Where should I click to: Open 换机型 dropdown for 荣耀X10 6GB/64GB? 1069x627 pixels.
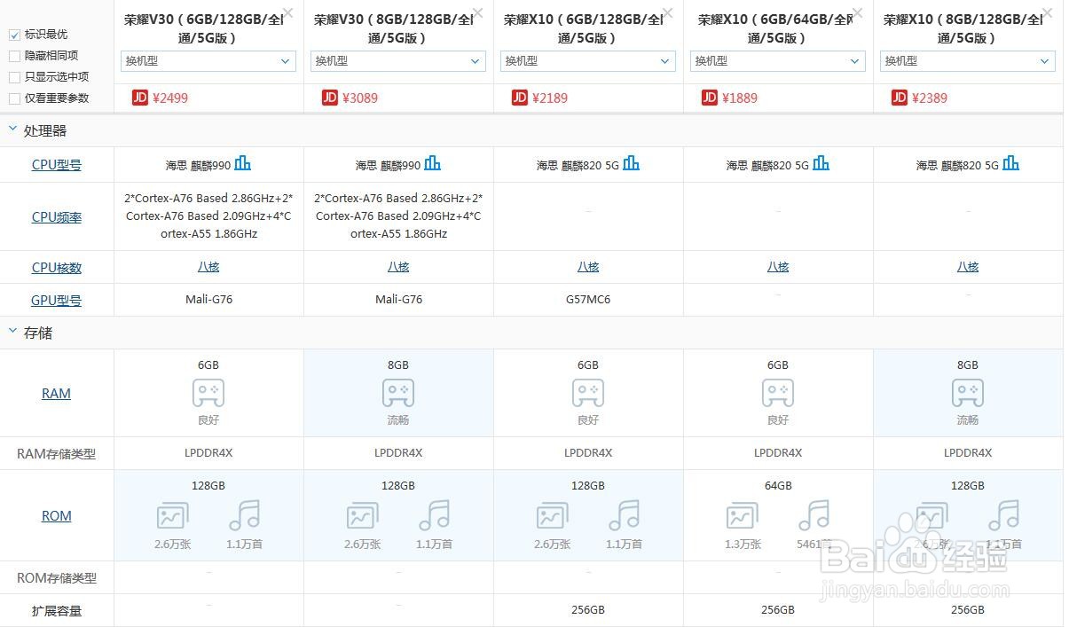click(x=778, y=60)
